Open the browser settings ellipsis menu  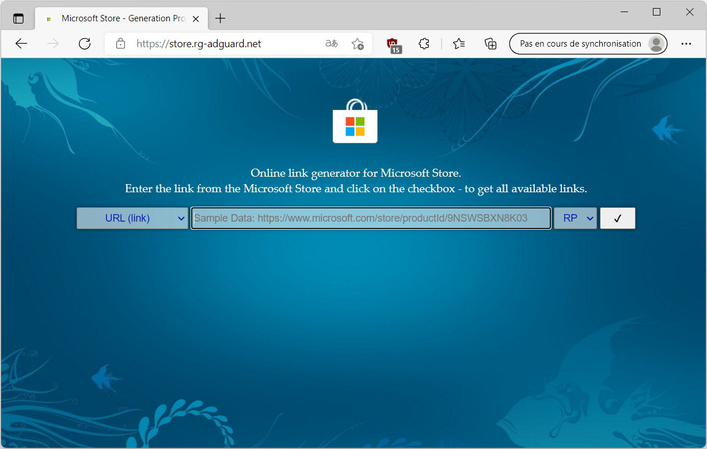pyautogui.click(x=686, y=44)
